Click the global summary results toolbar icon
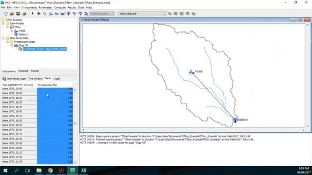Viewport: 312px width, 175px height. pos(170,14)
